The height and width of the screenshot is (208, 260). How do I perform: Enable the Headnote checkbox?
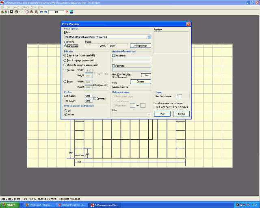(x=114, y=56)
